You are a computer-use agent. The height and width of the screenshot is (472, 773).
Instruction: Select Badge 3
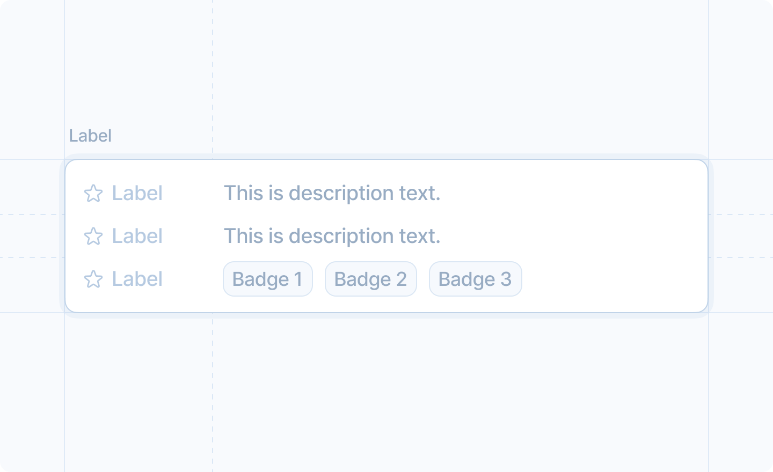pos(475,279)
